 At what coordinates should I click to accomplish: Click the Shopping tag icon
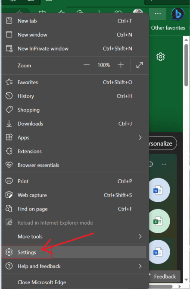tap(9, 110)
